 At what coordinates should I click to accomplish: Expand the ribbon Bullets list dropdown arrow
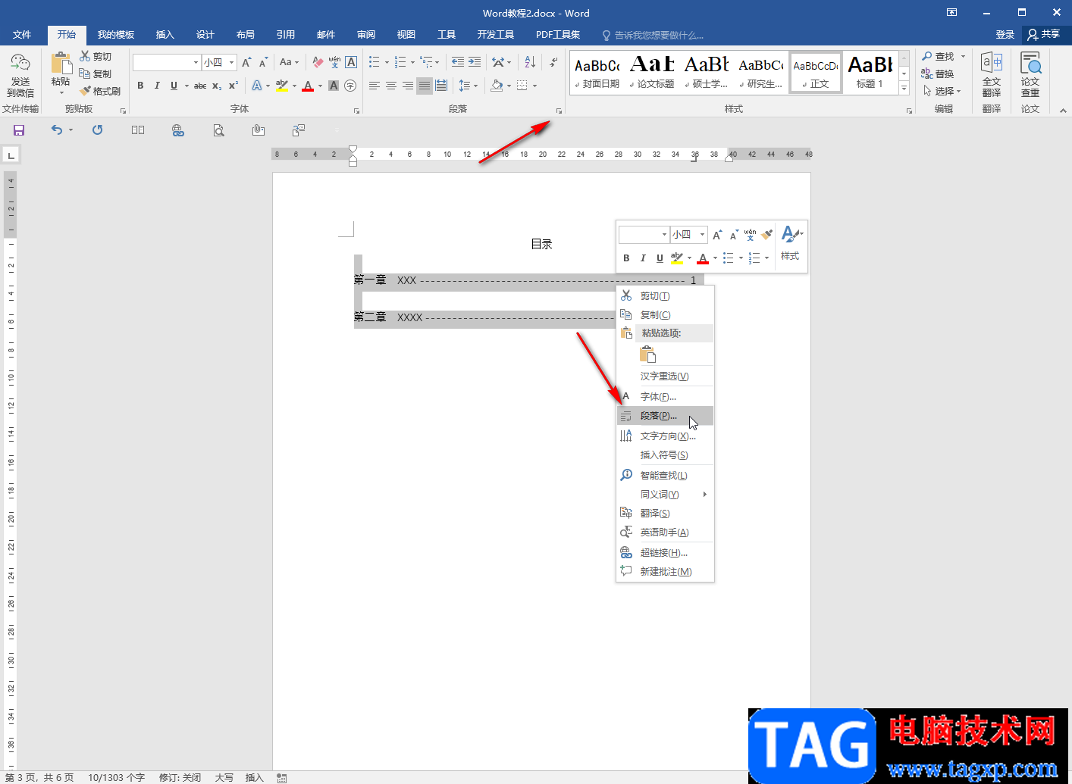pyautogui.click(x=387, y=63)
